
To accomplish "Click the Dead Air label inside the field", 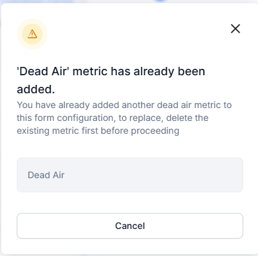I will (x=46, y=175).
